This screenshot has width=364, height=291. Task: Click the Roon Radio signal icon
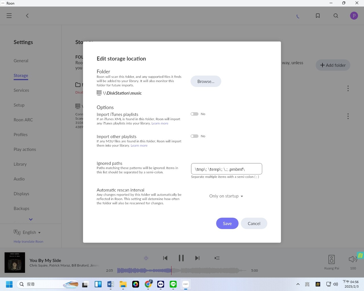pos(146,258)
